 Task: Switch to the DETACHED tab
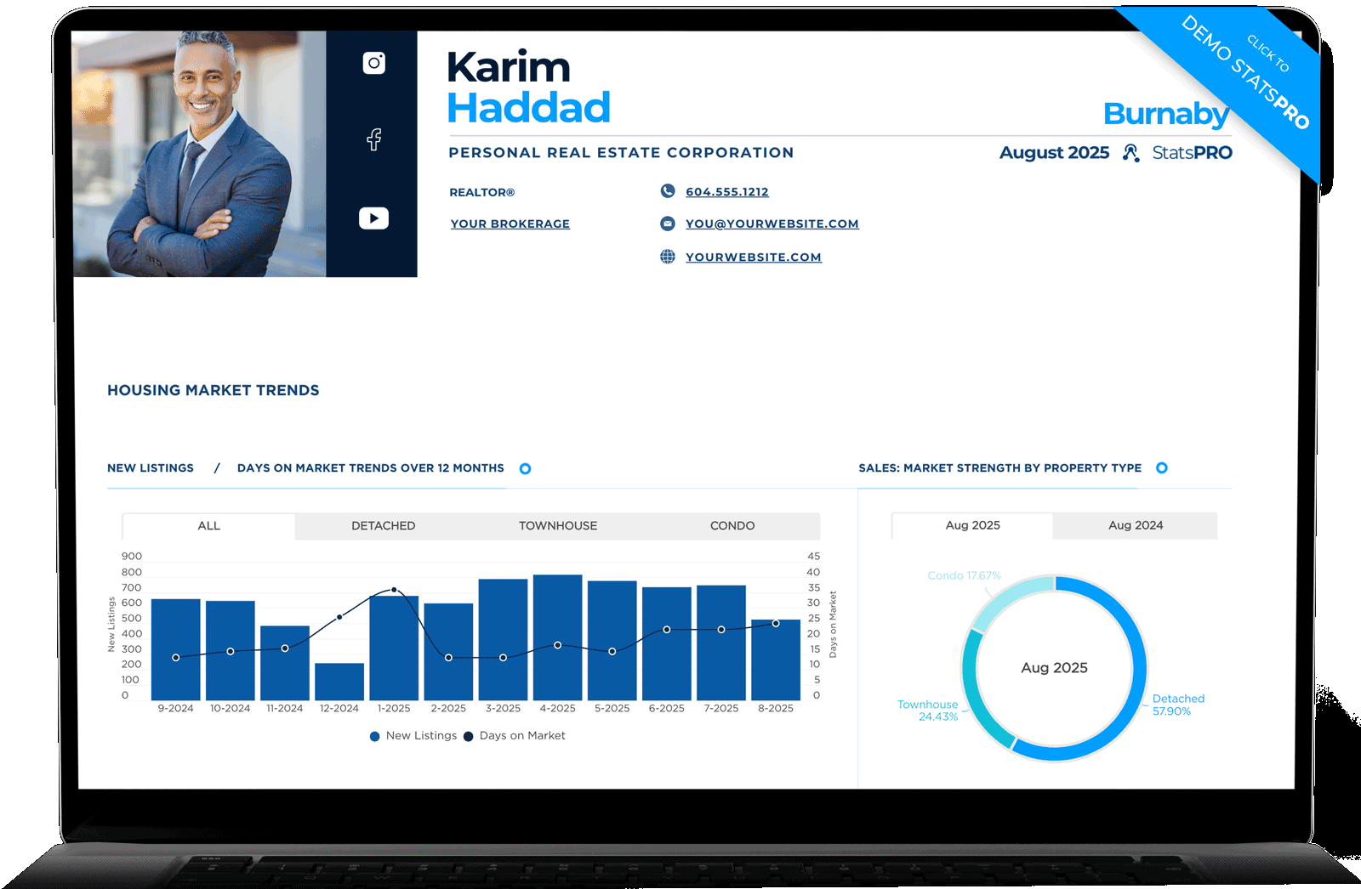[383, 526]
